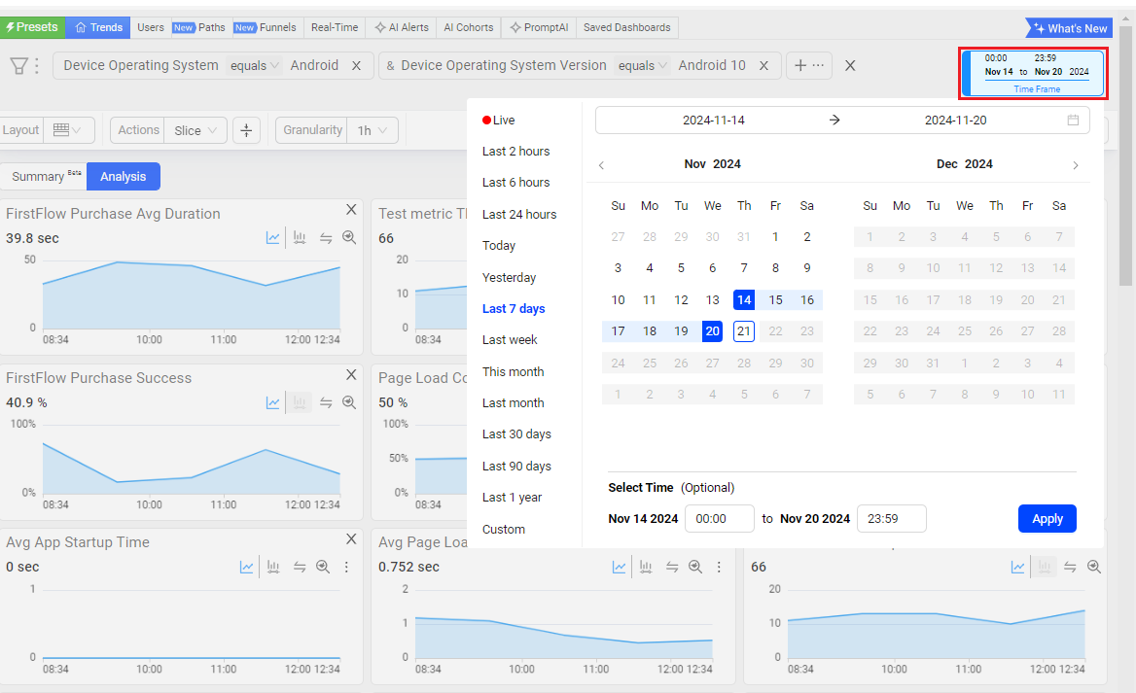Viewport: 1136px width, 693px height.
Task: Click zoom icon on FirstFlow Purchase Success card
Action: pos(349,402)
